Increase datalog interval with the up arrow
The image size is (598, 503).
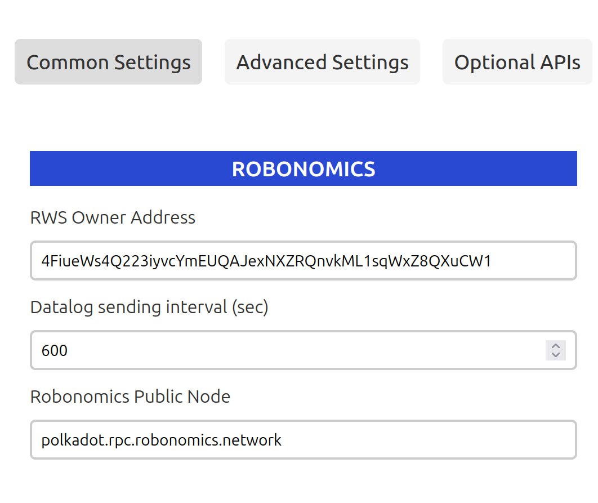point(556,346)
